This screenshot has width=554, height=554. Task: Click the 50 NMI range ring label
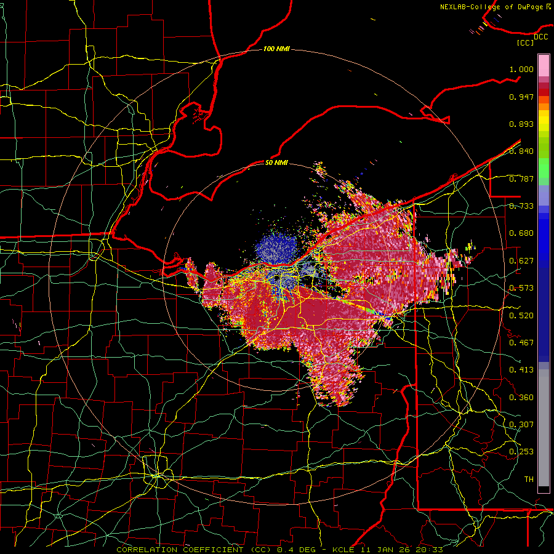pos(276,163)
